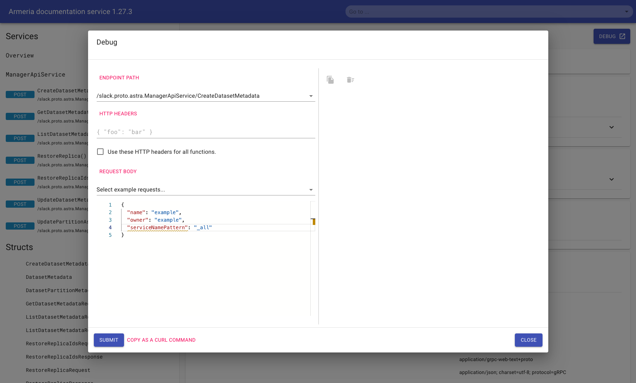Click 'application/grpc-web-text+proto' mime type text

pyautogui.click(x=496, y=359)
